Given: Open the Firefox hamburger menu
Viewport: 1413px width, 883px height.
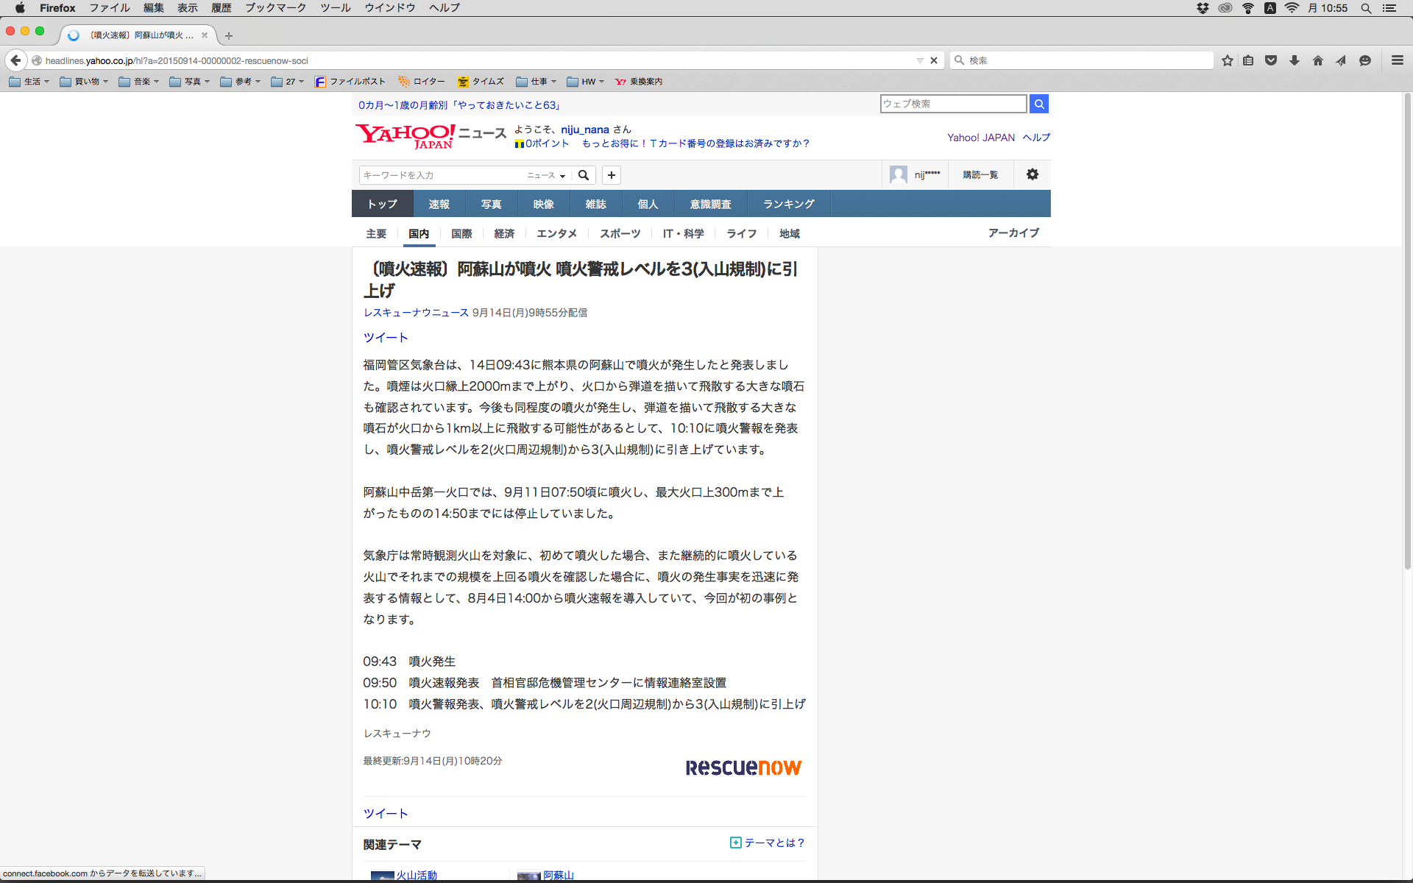Looking at the screenshot, I should coord(1397,60).
